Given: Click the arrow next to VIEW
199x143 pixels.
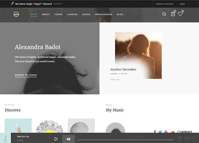Looking at the screenshot, I should click(118, 80).
